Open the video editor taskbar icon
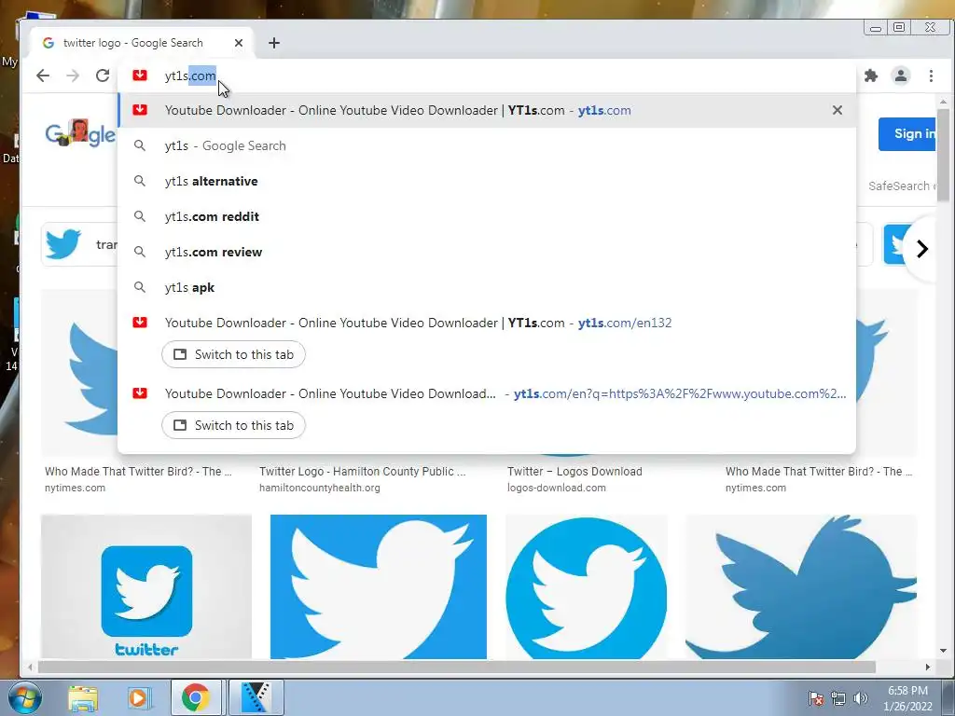The width and height of the screenshot is (955, 716). [256, 697]
